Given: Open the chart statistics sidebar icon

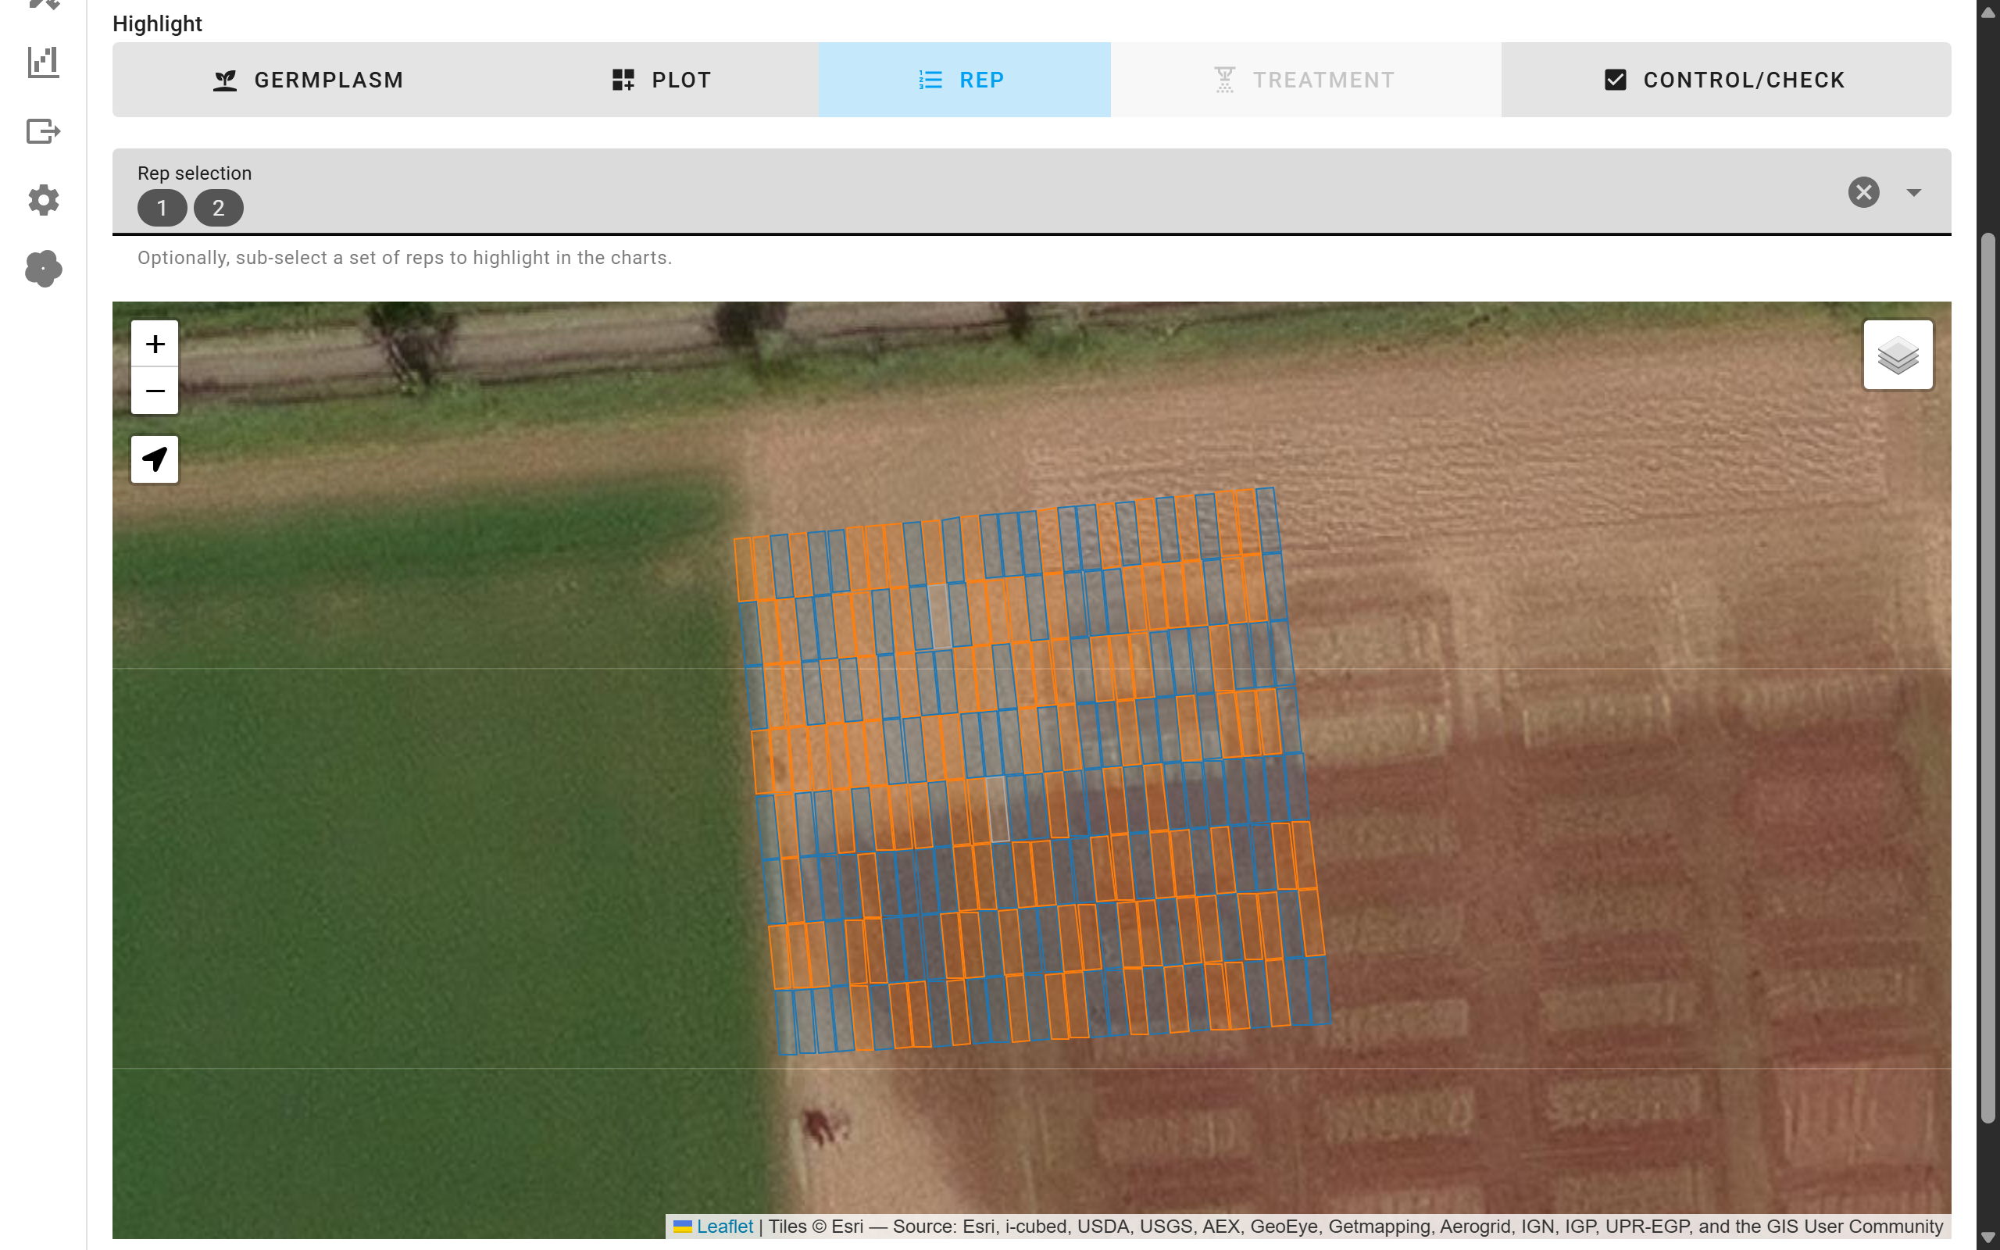Looking at the screenshot, I should pyautogui.click(x=43, y=62).
